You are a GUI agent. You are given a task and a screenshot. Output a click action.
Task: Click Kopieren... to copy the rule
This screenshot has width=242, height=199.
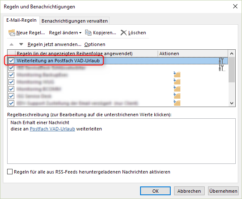tap(101, 33)
